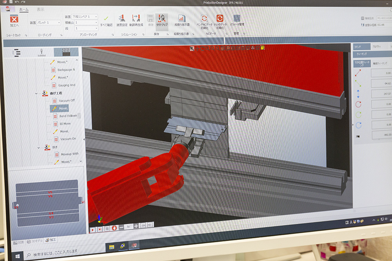Viewport: 392px width, 261px height.
Task: Click the 軌跡再生成 trajectory regenerate icon
Action: (x=136, y=18)
